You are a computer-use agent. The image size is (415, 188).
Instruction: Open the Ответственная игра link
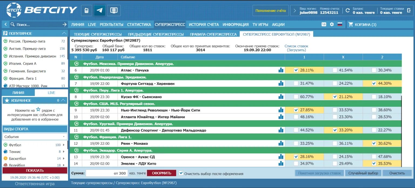[35, 184]
